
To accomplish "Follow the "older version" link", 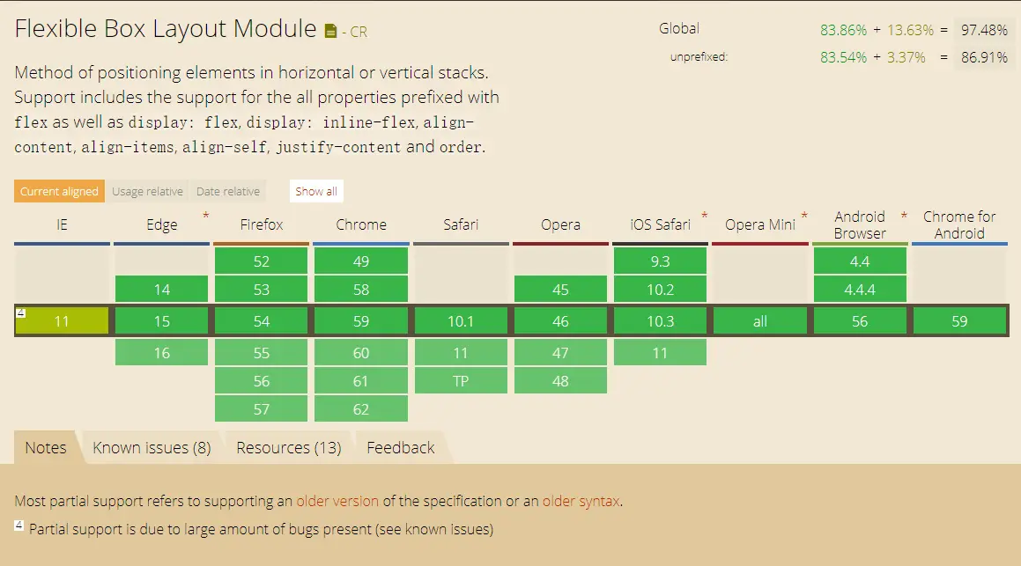I will coord(337,501).
